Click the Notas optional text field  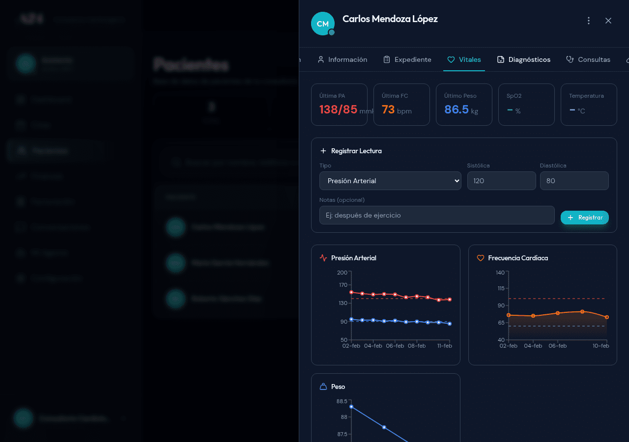point(437,215)
